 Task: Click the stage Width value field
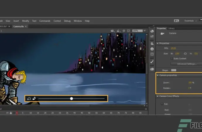point(177,54)
